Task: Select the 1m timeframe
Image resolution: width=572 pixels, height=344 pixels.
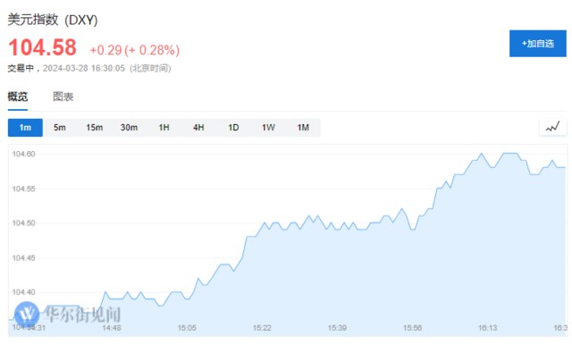Action: 25,127
